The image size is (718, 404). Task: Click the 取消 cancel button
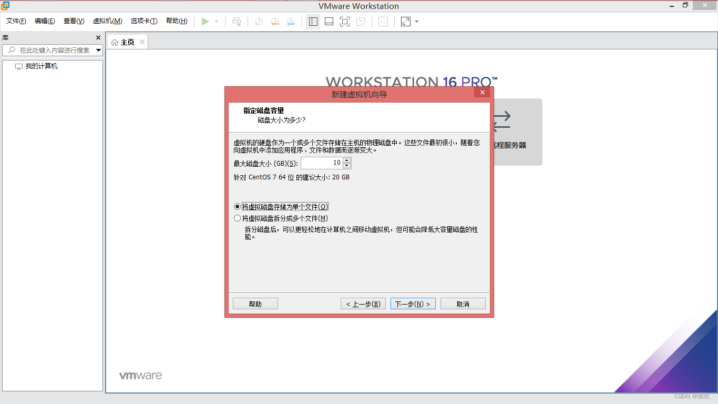(x=463, y=304)
